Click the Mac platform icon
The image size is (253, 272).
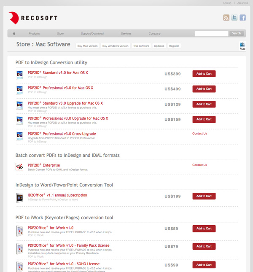point(242,46)
